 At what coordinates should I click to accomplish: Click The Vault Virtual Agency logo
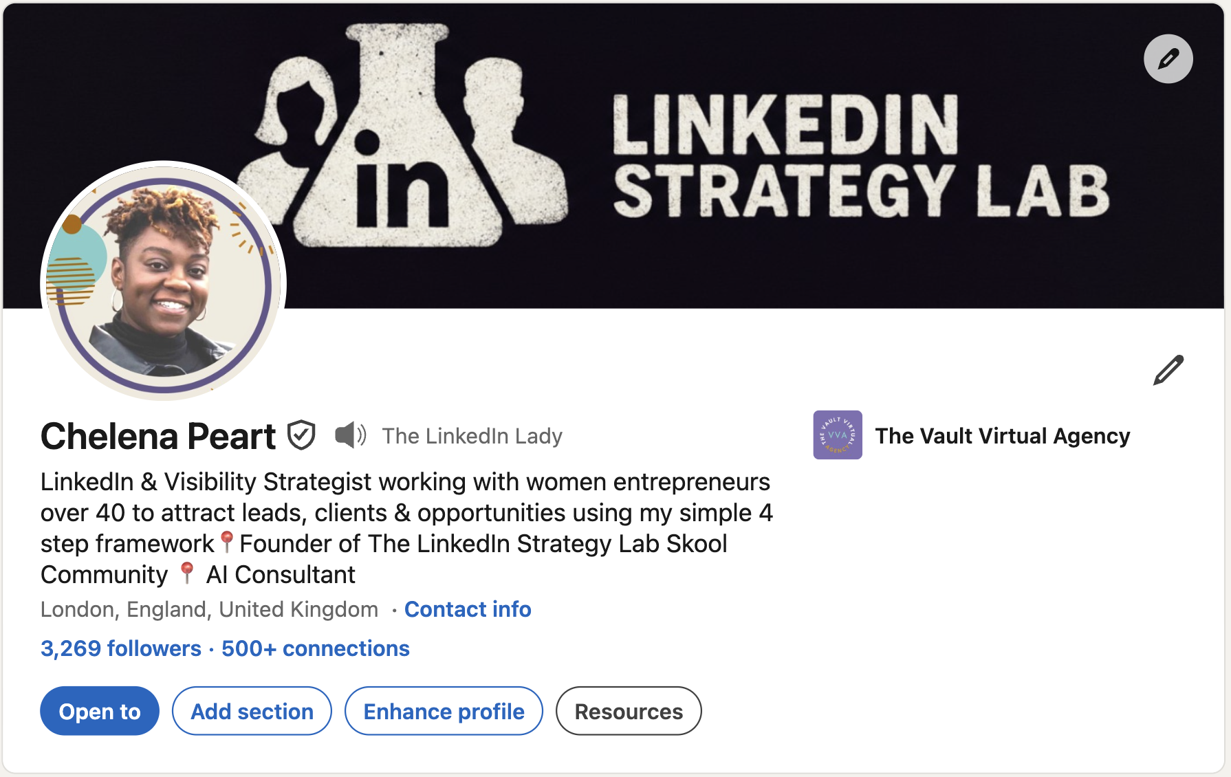click(837, 435)
